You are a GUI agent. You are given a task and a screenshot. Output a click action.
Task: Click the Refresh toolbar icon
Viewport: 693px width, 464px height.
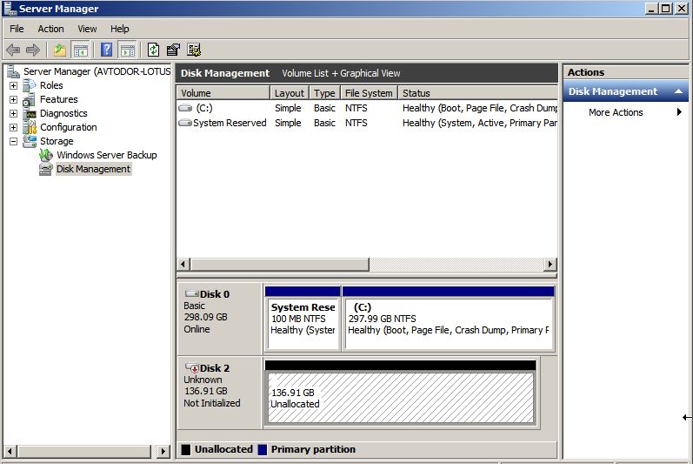pyautogui.click(x=154, y=50)
